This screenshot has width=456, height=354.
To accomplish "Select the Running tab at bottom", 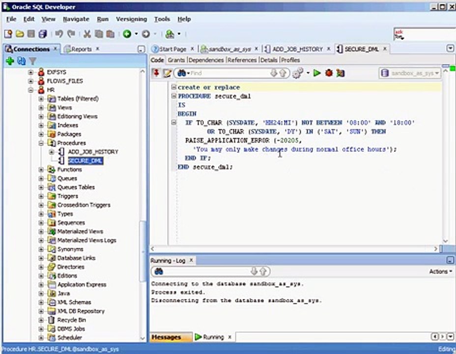I will [x=213, y=337].
